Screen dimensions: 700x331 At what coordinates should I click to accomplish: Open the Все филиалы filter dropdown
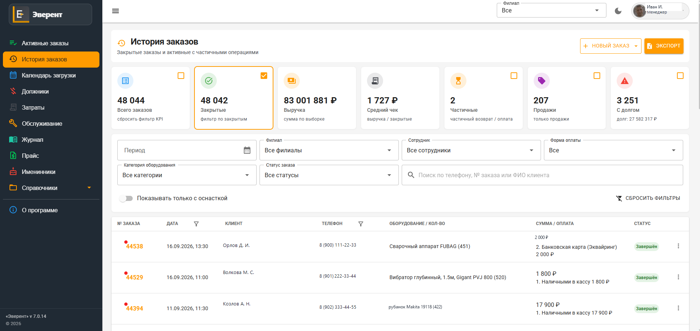329,150
